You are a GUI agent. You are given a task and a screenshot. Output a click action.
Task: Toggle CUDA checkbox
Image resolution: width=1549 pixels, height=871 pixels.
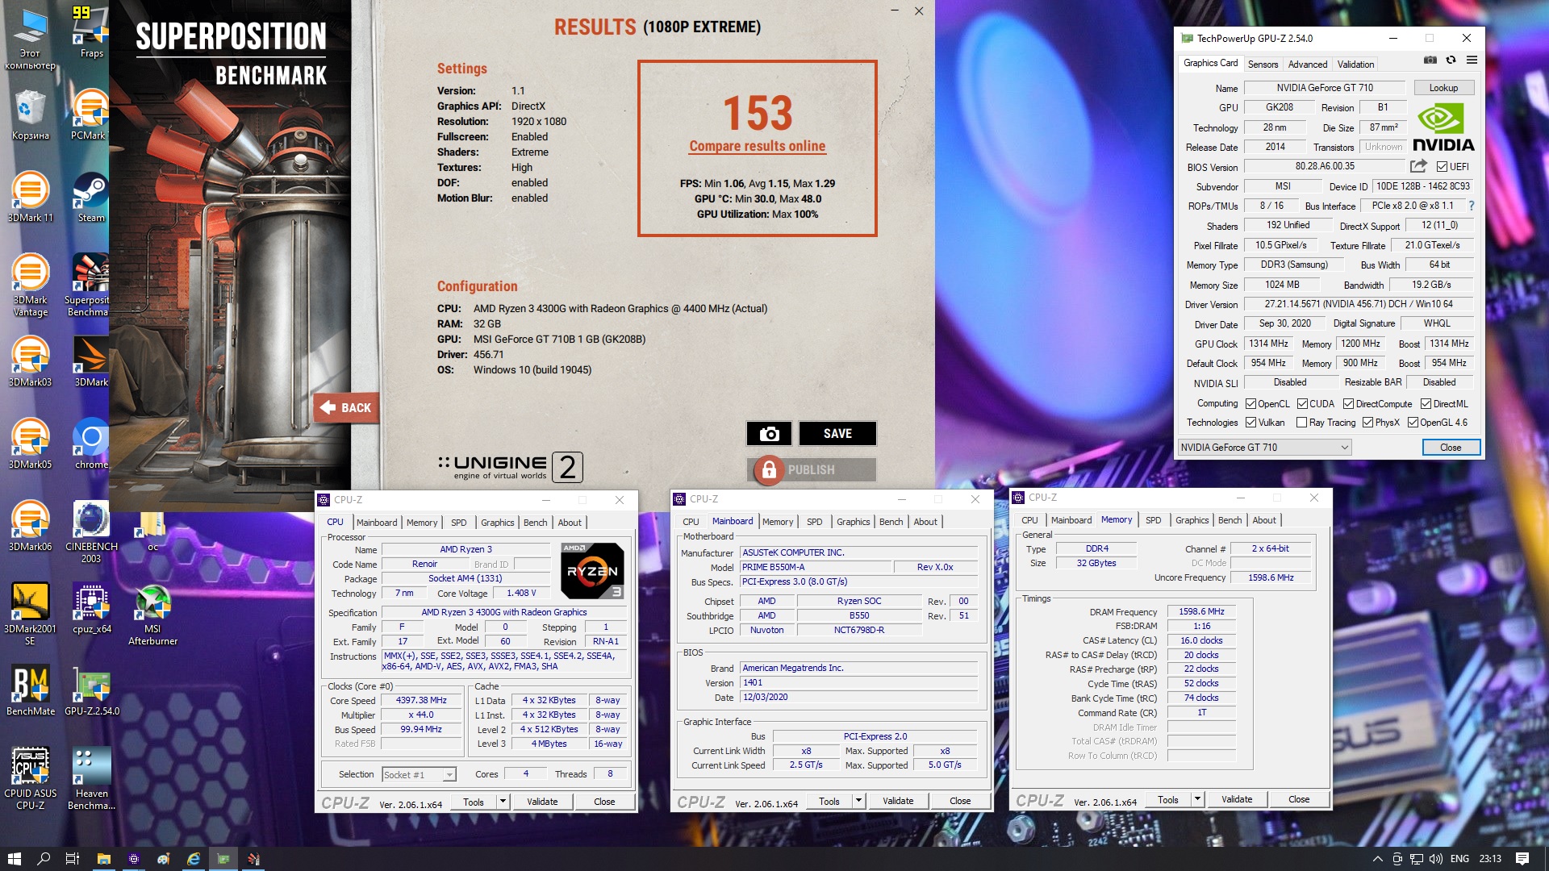pos(1302,404)
